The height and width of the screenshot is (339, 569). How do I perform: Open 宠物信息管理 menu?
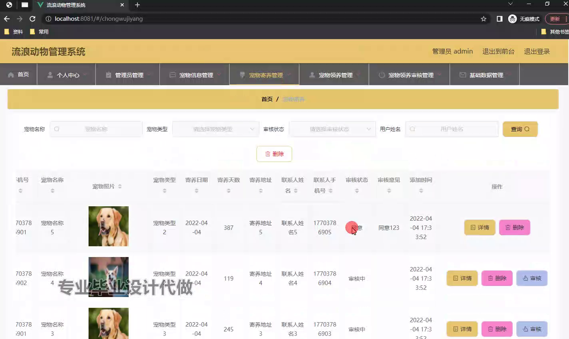tap(195, 75)
